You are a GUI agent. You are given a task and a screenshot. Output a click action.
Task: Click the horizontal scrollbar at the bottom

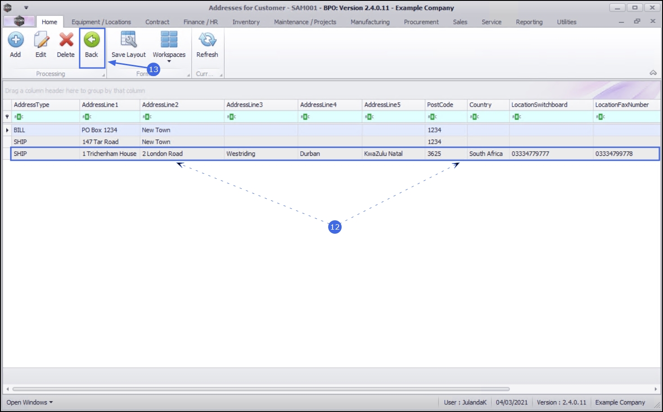click(x=261, y=389)
